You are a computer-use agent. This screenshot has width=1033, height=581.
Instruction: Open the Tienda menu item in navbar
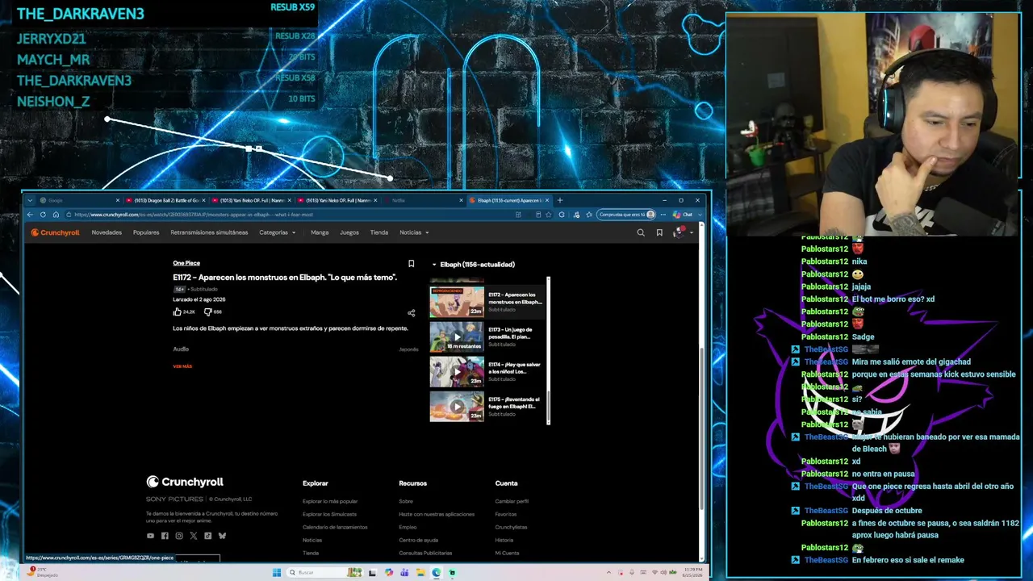[379, 232]
